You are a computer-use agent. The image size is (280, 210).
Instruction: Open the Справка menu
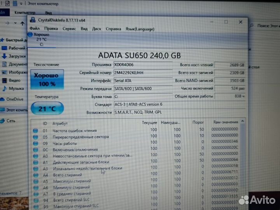pos(114,29)
